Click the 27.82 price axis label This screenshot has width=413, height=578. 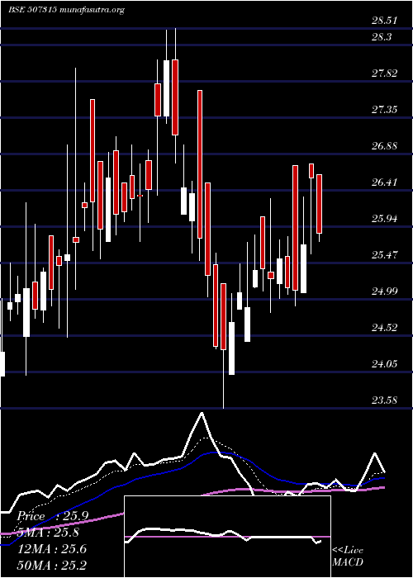click(x=385, y=73)
